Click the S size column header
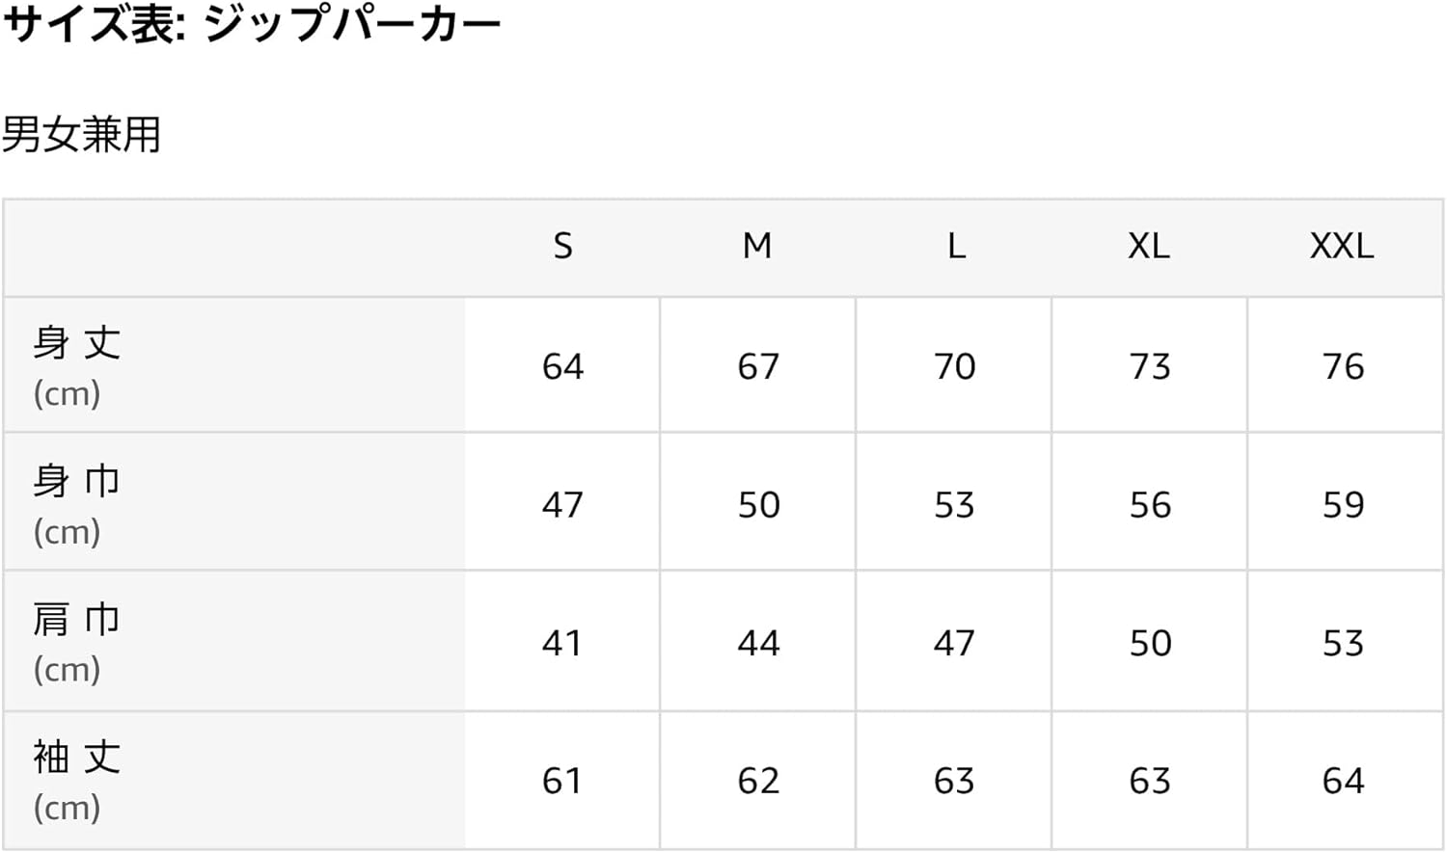The image size is (1447, 853). (562, 247)
